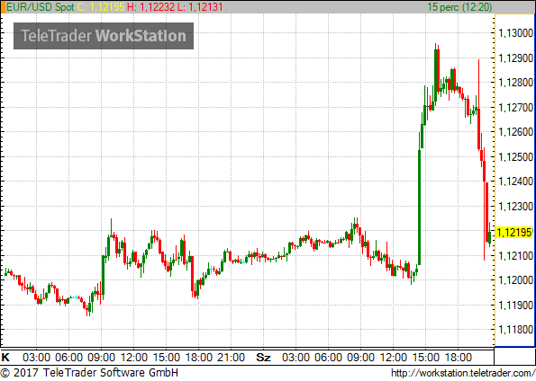Click the K day marker on the time axis
This screenshot has width=536, height=381.
5,358
